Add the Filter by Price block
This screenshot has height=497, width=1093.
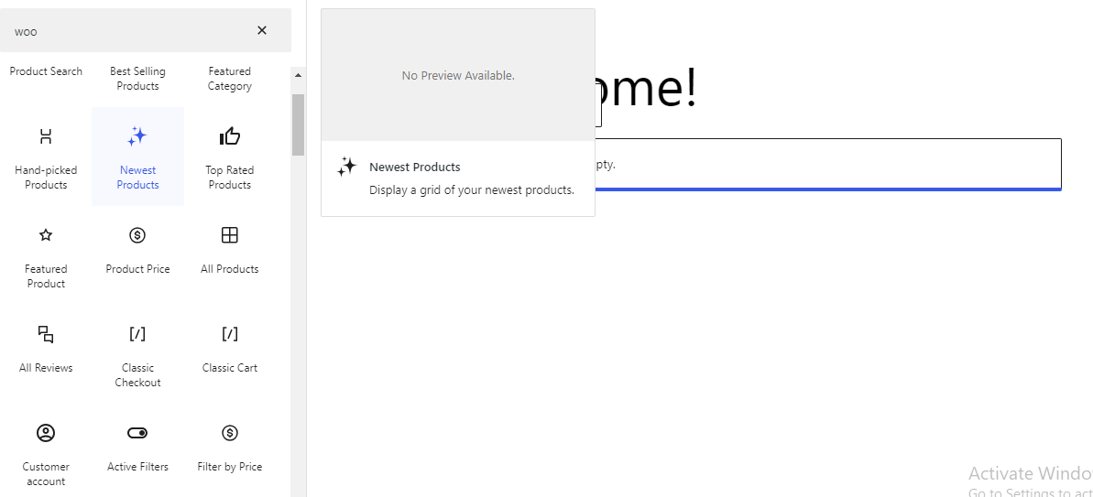[x=229, y=448]
